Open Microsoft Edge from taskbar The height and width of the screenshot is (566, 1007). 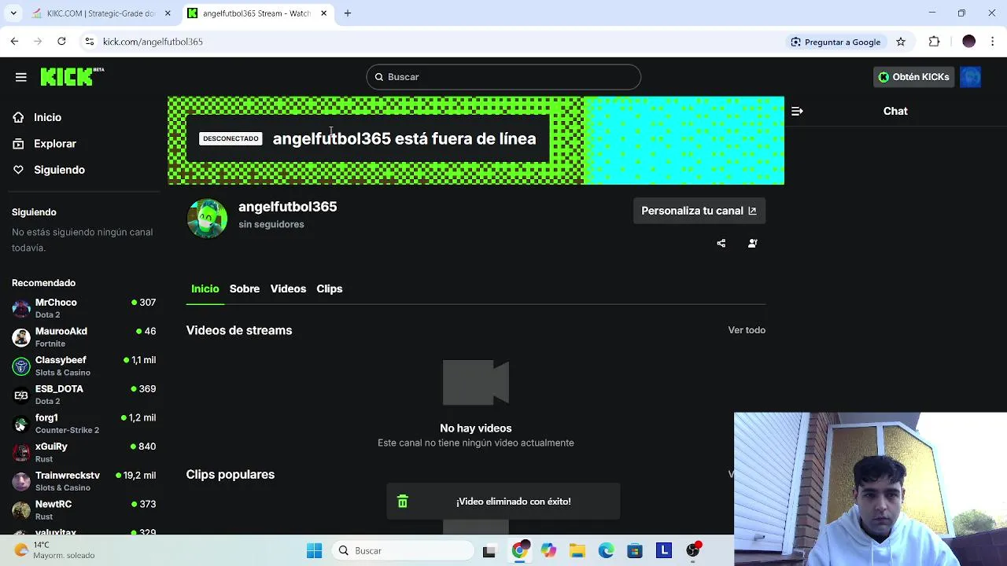click(x=607, y=551)
